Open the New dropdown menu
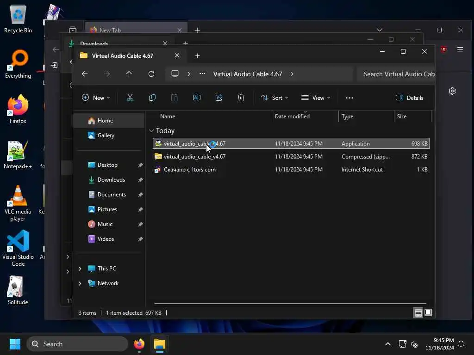Image resolution: width=474 pixels, height=355 pixels. click(96, 98)
